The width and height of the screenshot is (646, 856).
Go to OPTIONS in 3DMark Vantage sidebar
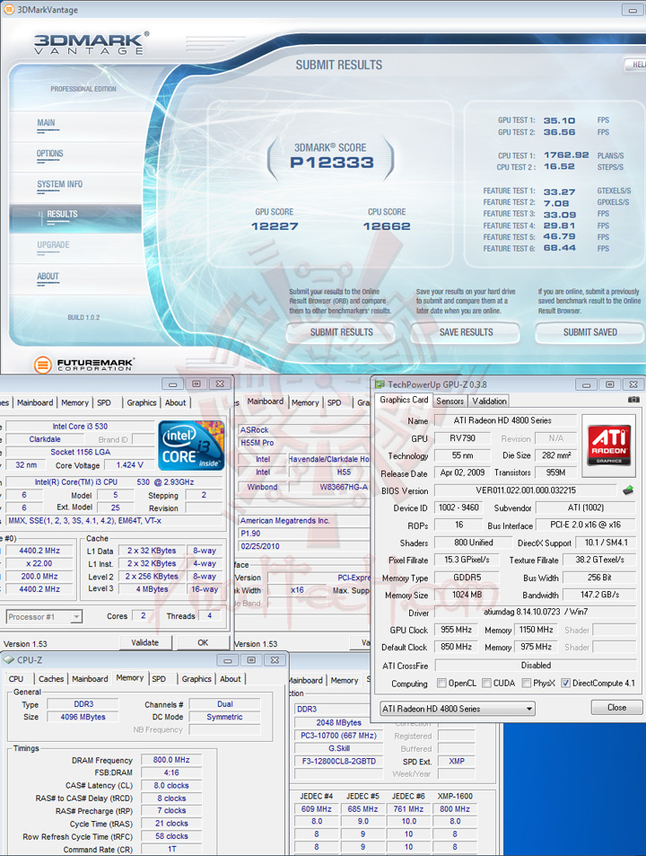coord(49,154)
